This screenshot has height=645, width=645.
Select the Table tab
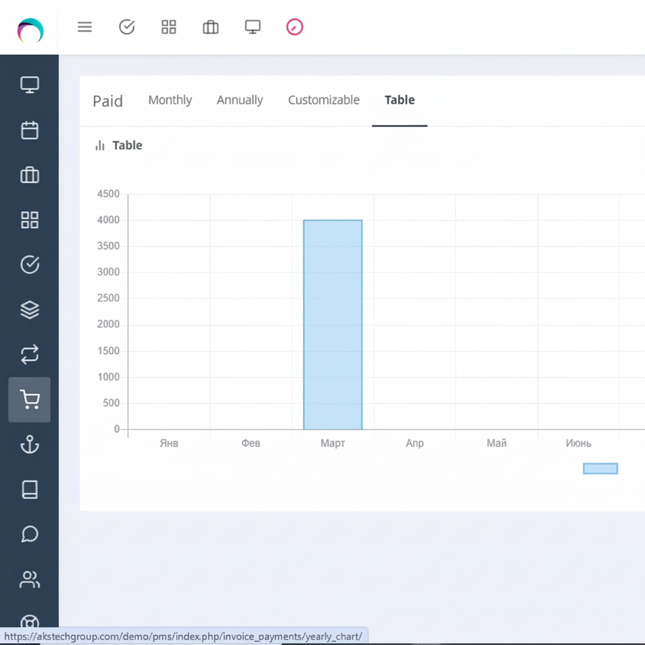pos(400,100)
